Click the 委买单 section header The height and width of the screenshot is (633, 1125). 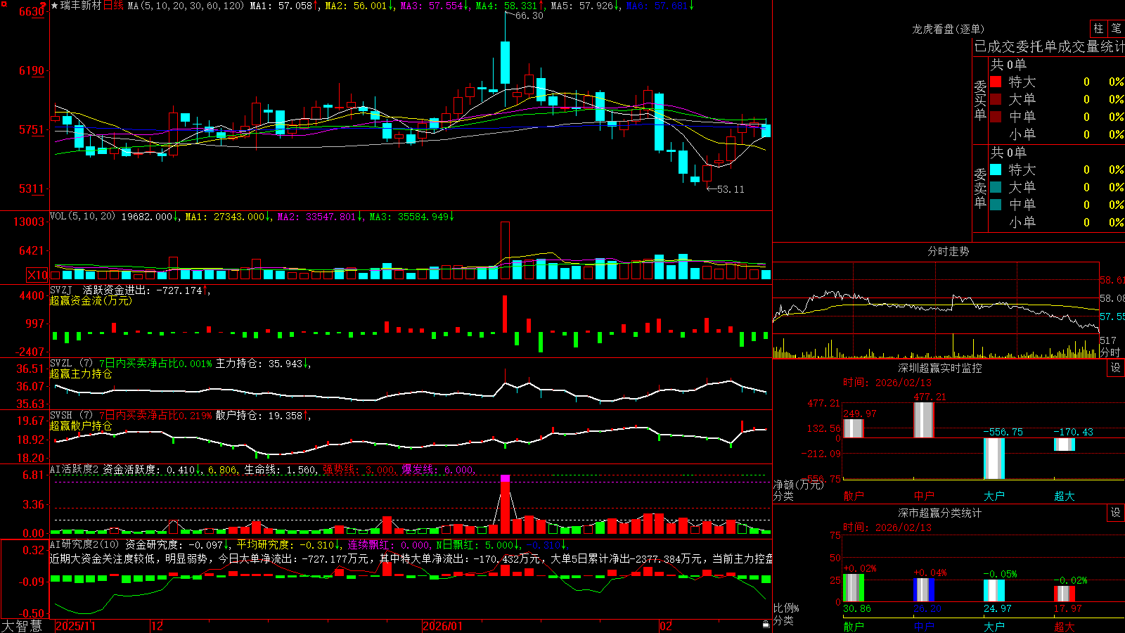980,100
